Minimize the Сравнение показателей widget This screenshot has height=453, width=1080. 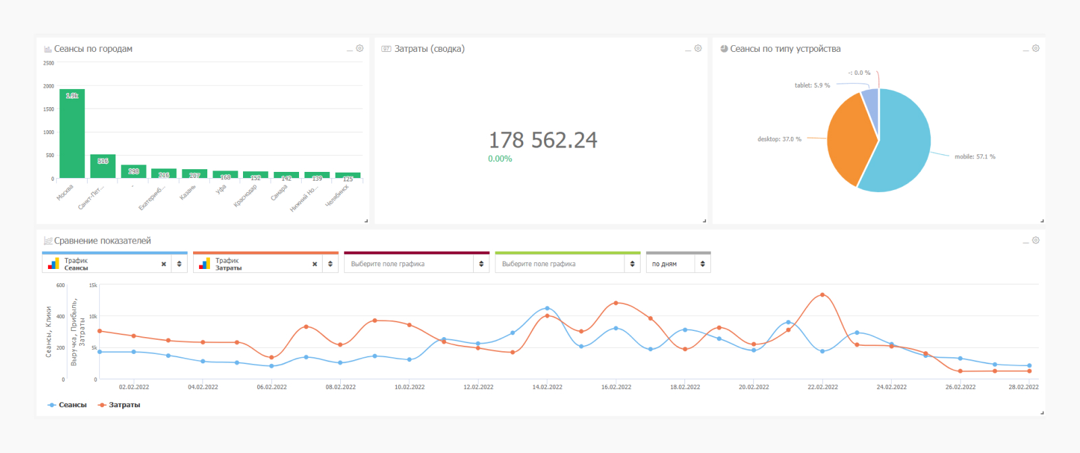click(x=1025, y=242)
